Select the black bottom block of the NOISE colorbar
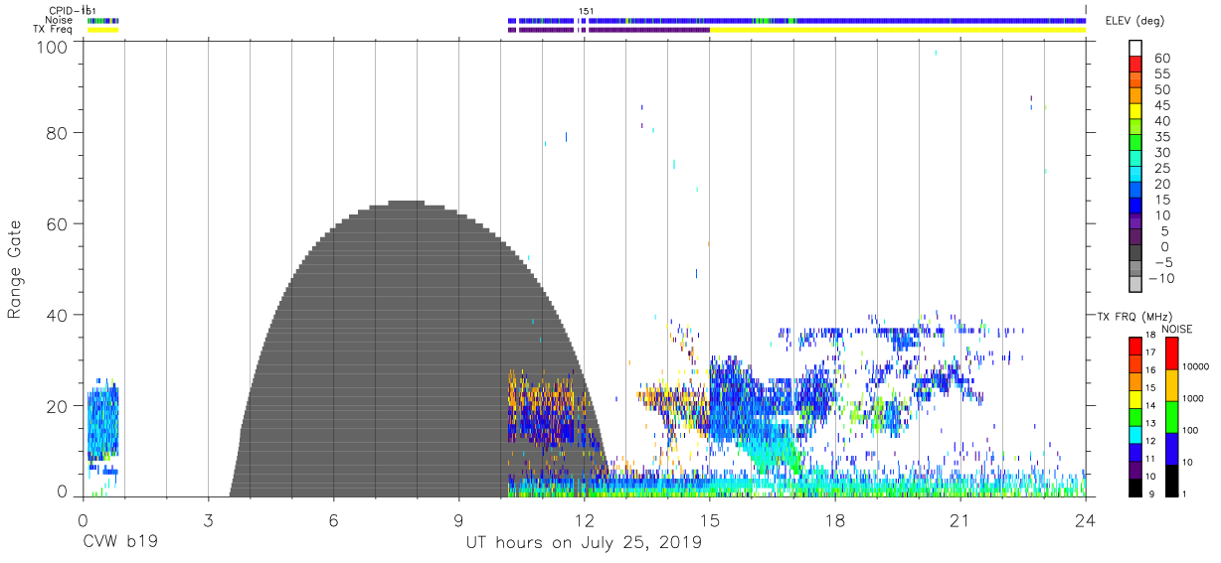Viewport: 1221px width, 563px height. point(1170,481)
